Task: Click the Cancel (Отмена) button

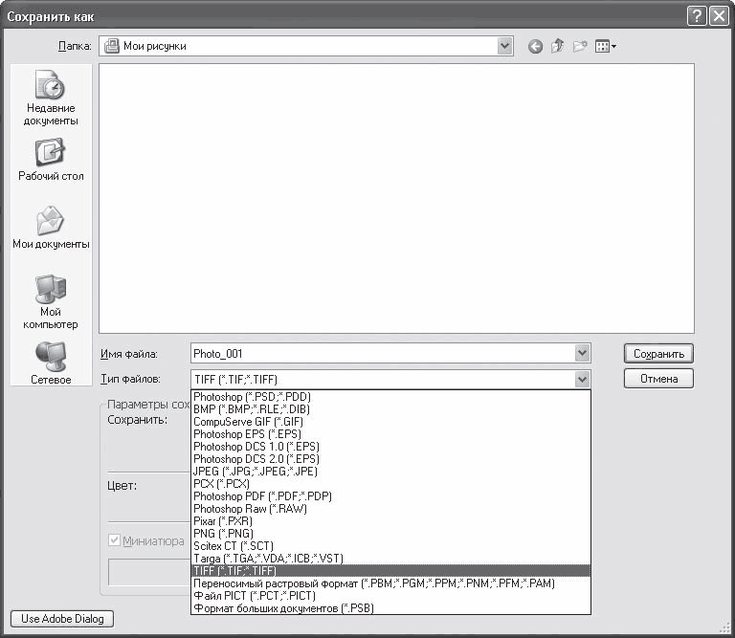Action: (658, 379)
